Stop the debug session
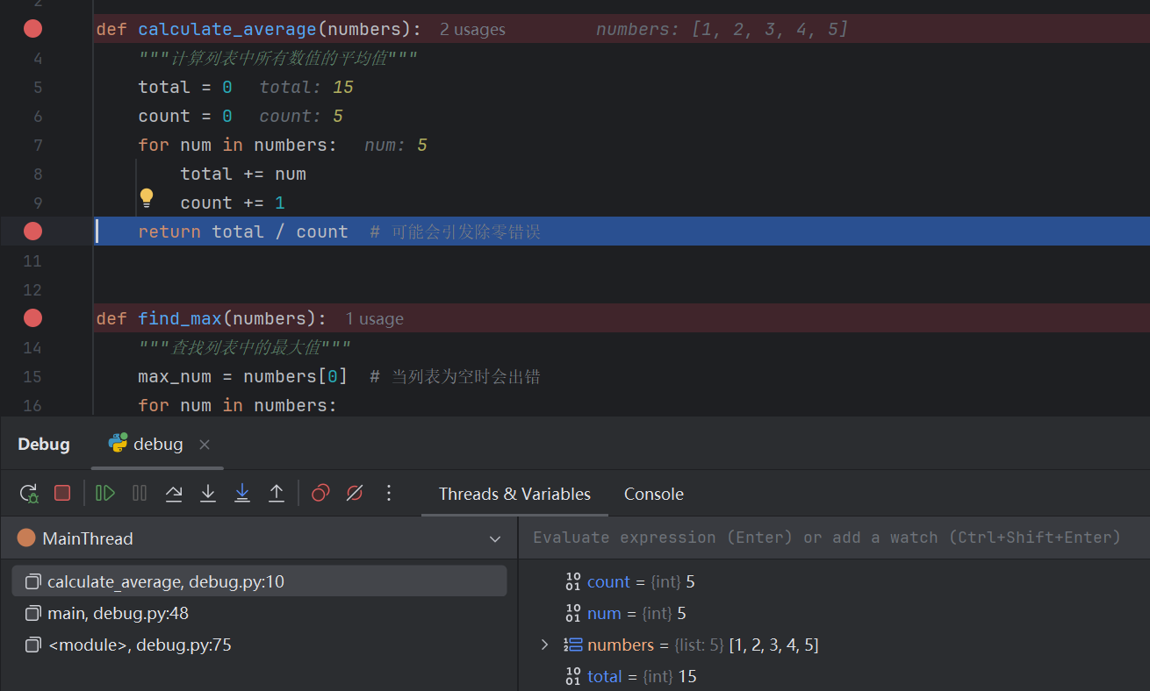The image size is (1150, 691). click(61, 493)
